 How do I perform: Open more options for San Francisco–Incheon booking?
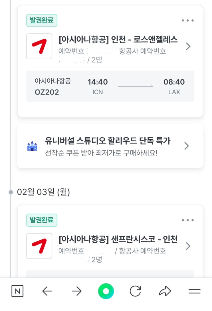[188, 220]
